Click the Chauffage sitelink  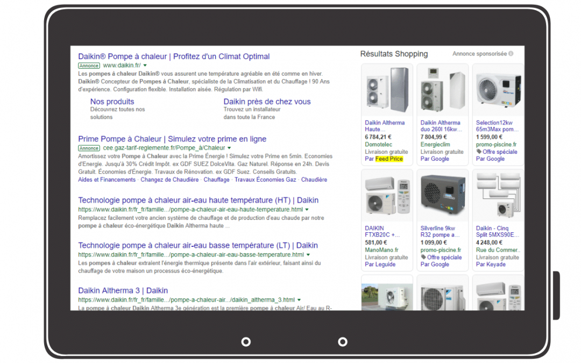click(x=216, y=180)
